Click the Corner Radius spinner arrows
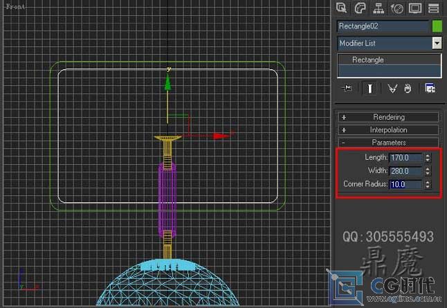 [x=428, y=184]
